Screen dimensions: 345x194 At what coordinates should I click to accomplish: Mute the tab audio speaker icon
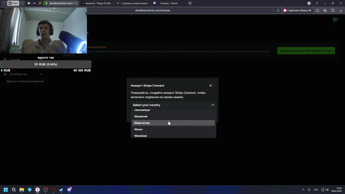pyautogui.click(x=34, y=3)
